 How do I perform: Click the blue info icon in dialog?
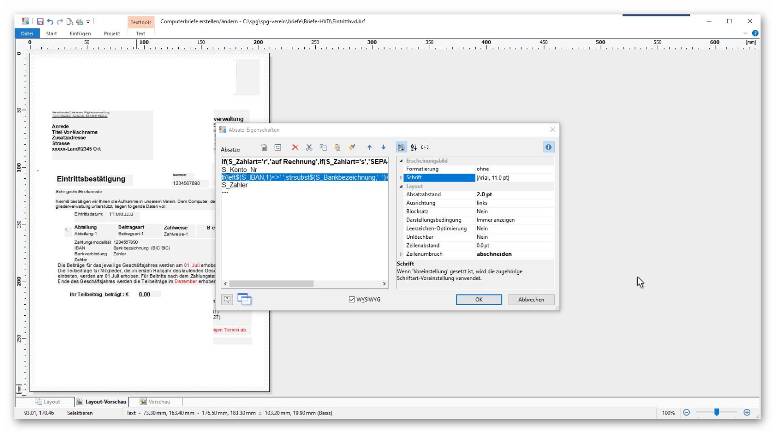tap(548, 147)
